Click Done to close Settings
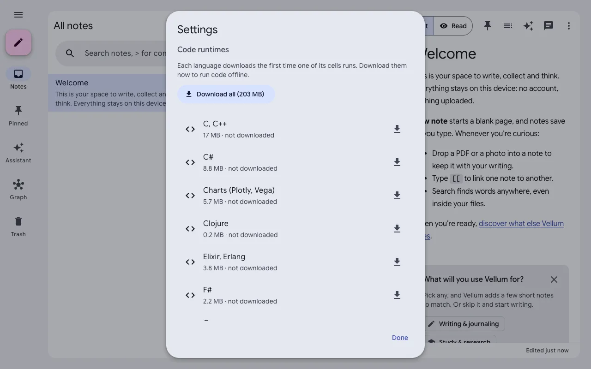This screenshot has width=591, height=369. click(400, 338)
